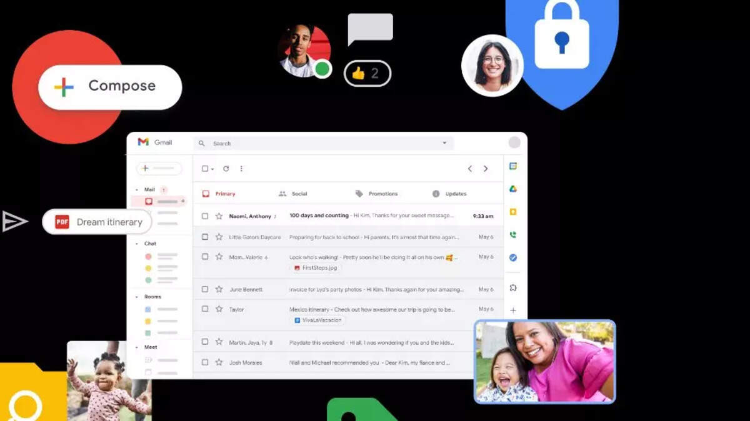Collapse the Rooms section
The height and width of the screenshot is (421, 750).
[x=137, y=297]
